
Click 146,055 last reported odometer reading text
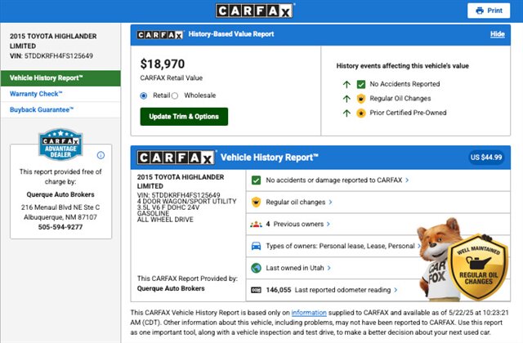(x=329, y=290)
